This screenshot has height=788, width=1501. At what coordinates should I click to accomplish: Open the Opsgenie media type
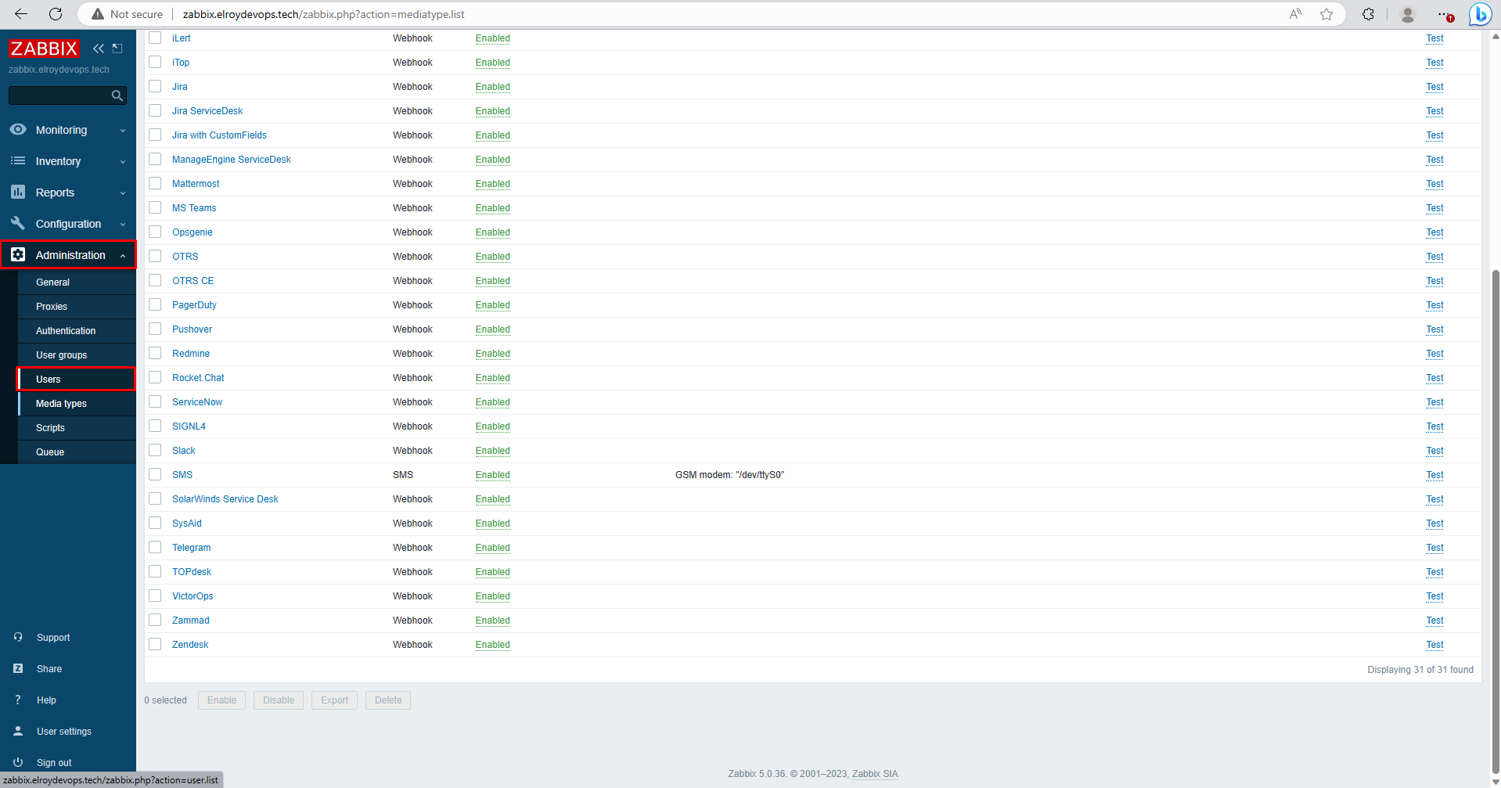[193, 232]
